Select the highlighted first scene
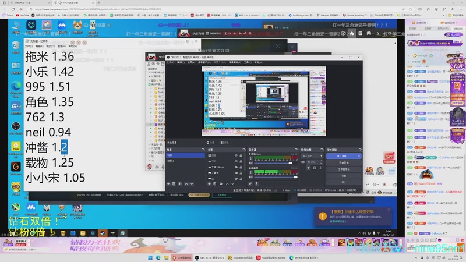 tap(185, 155)
